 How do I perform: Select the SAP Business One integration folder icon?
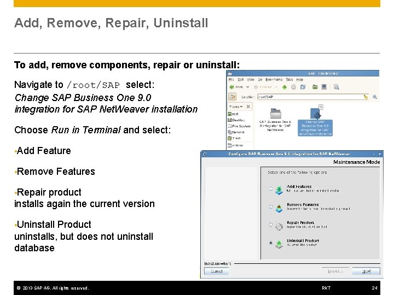tap(275, 114)
